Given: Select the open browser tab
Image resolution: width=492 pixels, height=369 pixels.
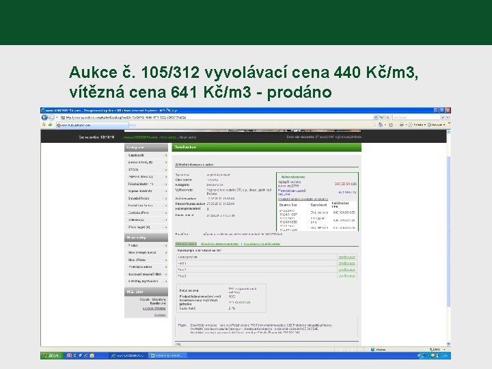Looking at the screenshot, I should click(x=92, y=125).
